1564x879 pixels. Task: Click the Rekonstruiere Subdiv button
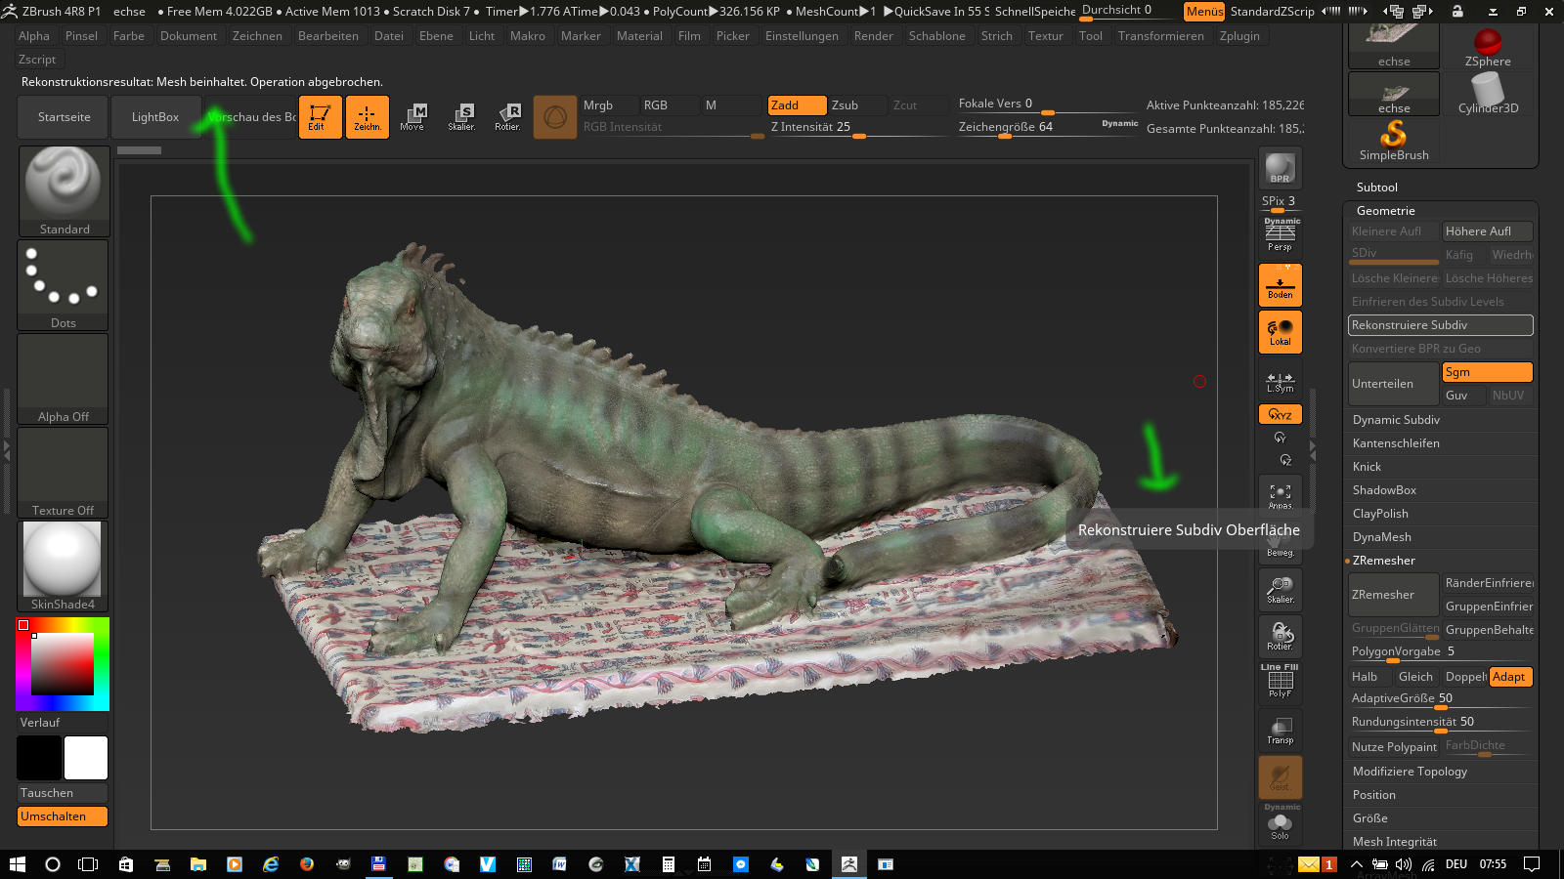coord(1439,325)
